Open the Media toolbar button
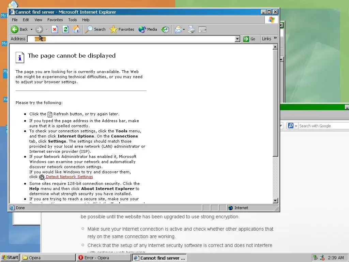Screen dimensions: 349x262 point(148,29)
